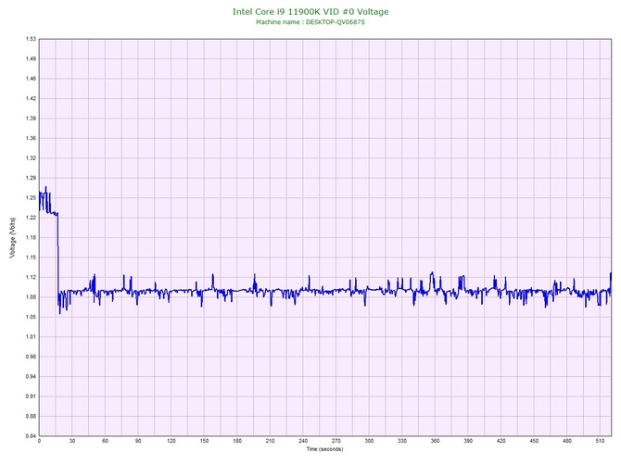Select the 0.98 voltage axis value
621x465 pixels.
(31, 357)
